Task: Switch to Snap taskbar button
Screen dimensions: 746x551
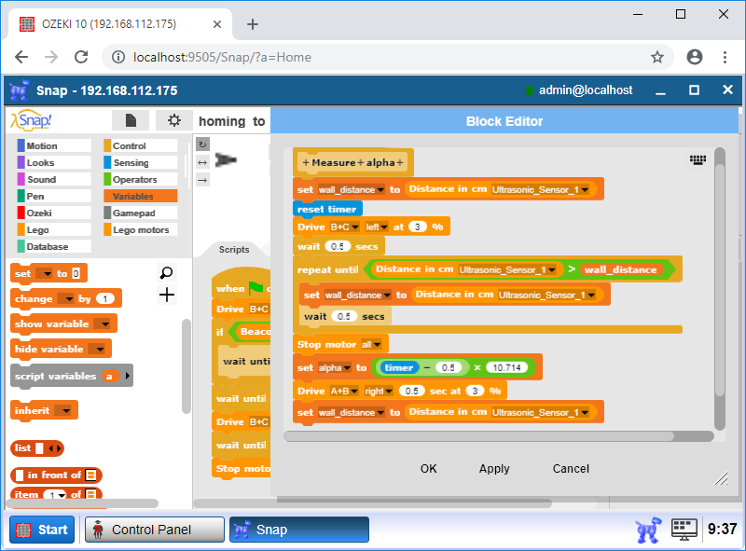Action: tap(299, 530)
